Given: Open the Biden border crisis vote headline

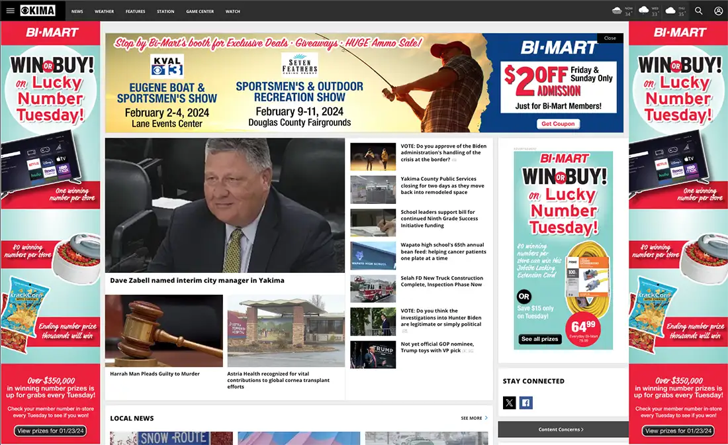Looking at the screenshot, I should [443, 152].
